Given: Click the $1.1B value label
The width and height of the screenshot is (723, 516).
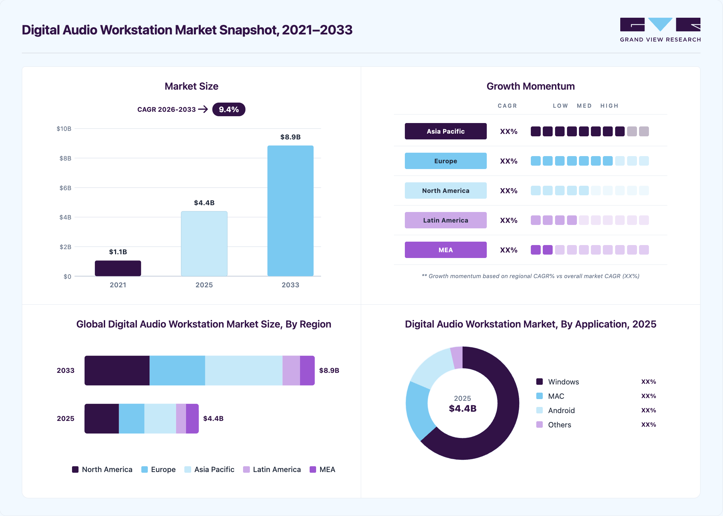Looking at the screenshot, I should 118,252.
